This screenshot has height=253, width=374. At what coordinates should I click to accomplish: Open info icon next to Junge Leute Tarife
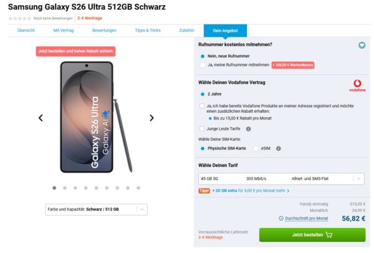(249, 129)
